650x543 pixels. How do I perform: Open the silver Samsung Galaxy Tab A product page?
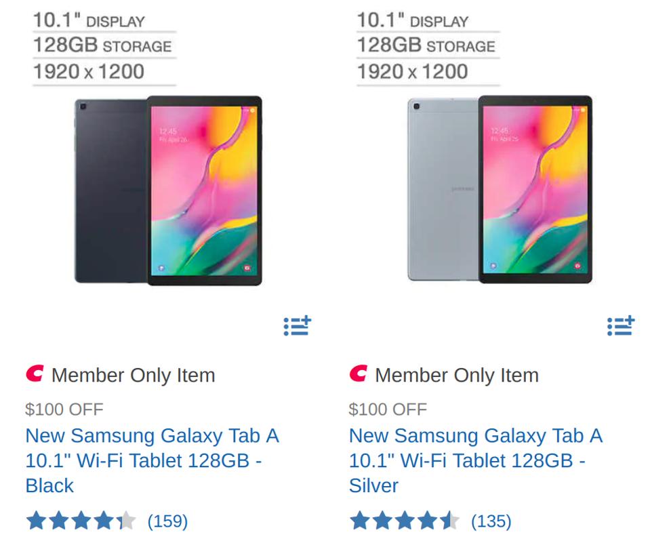(x=475, y=460)
